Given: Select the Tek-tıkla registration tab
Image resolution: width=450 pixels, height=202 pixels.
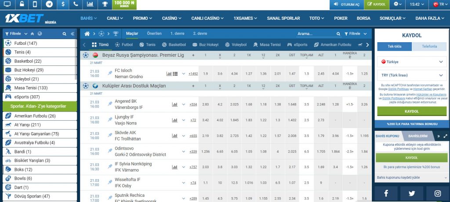Looking at the screenshot, I should click(x=395, y=47).
